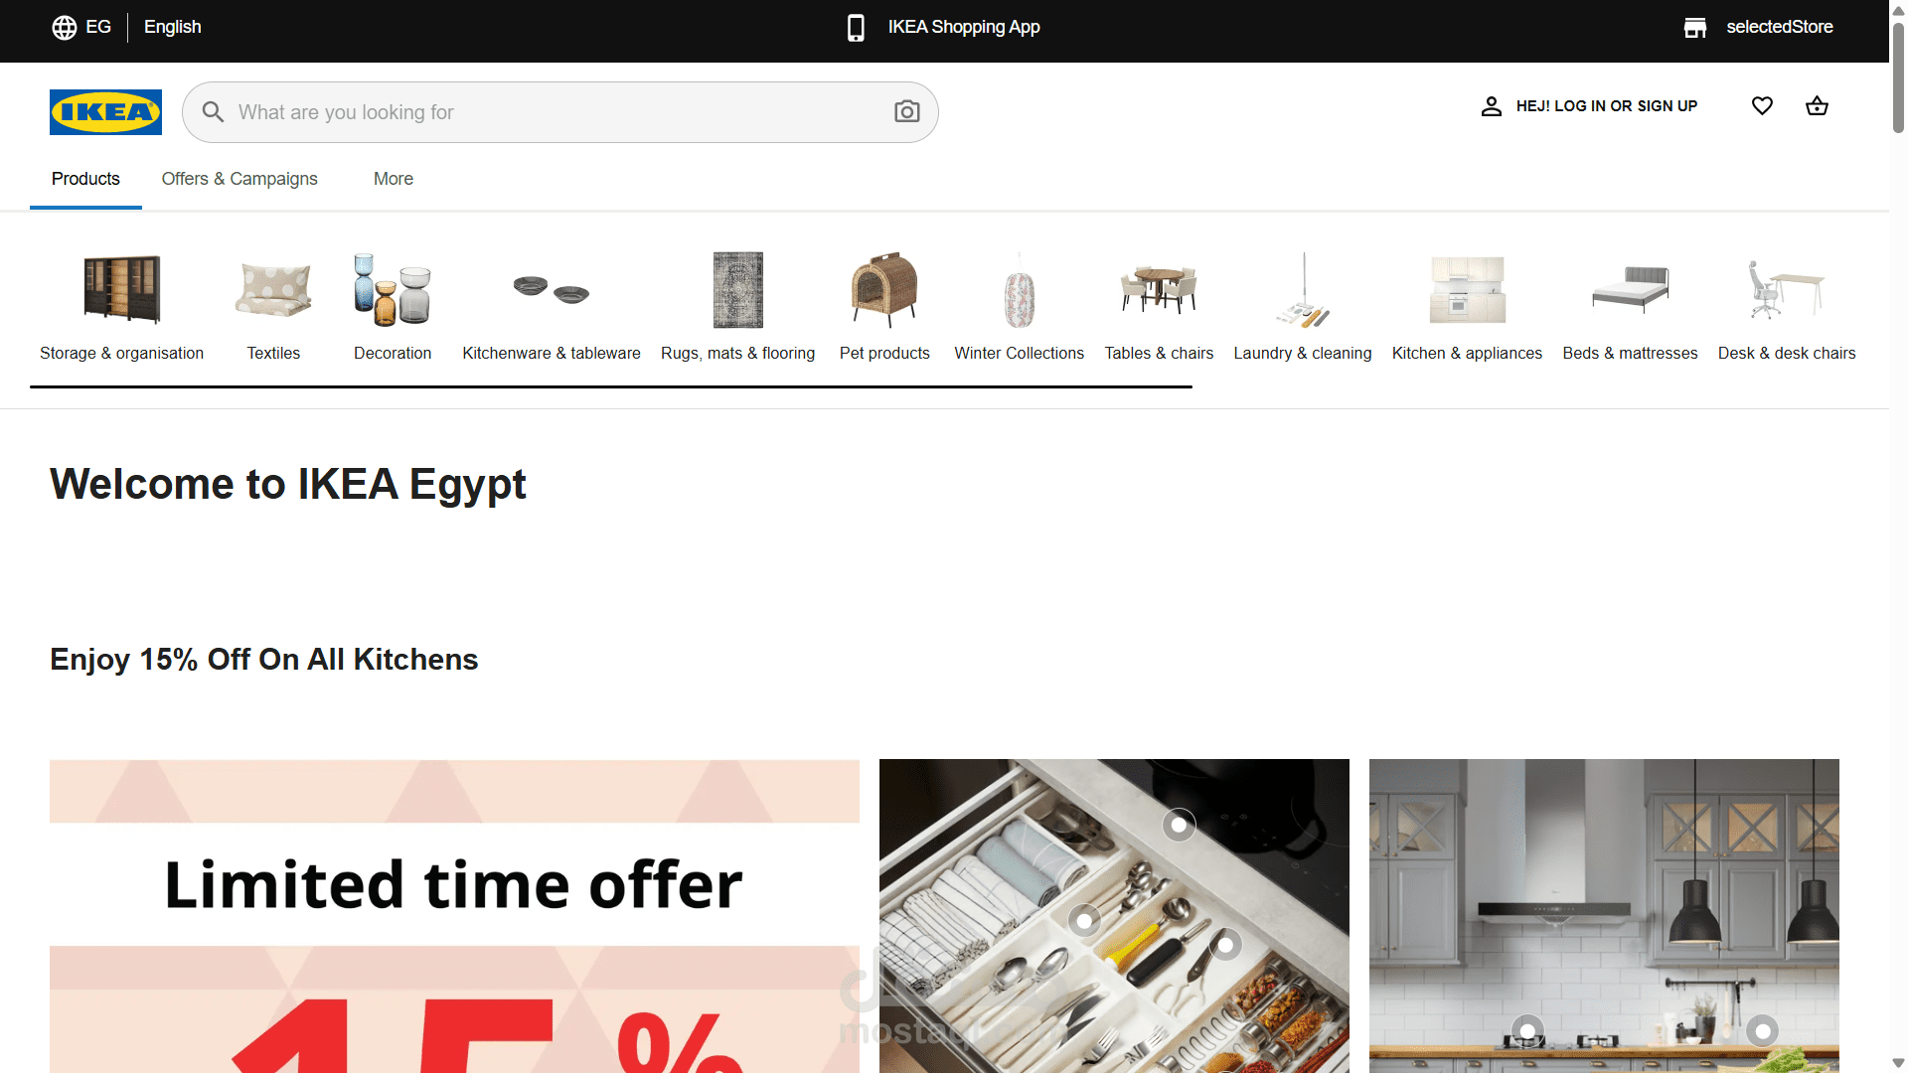The width and height of the screenshot is (1908, 1073).
Task: Switch to the Offers & Campaigns tab
Action: tap(238, 179)
